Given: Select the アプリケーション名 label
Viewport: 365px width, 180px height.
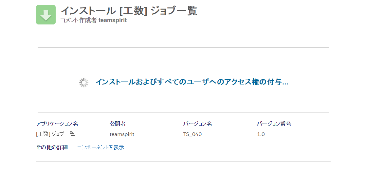Looking at the screenshot, I should (x=57, y=124).
